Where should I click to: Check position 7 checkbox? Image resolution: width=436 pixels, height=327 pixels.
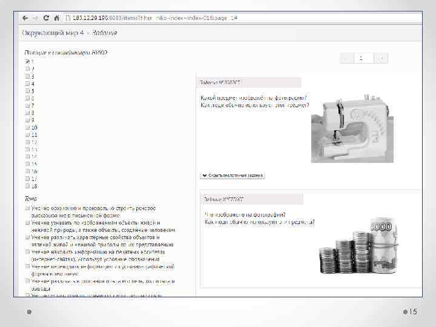click(27, 105)
